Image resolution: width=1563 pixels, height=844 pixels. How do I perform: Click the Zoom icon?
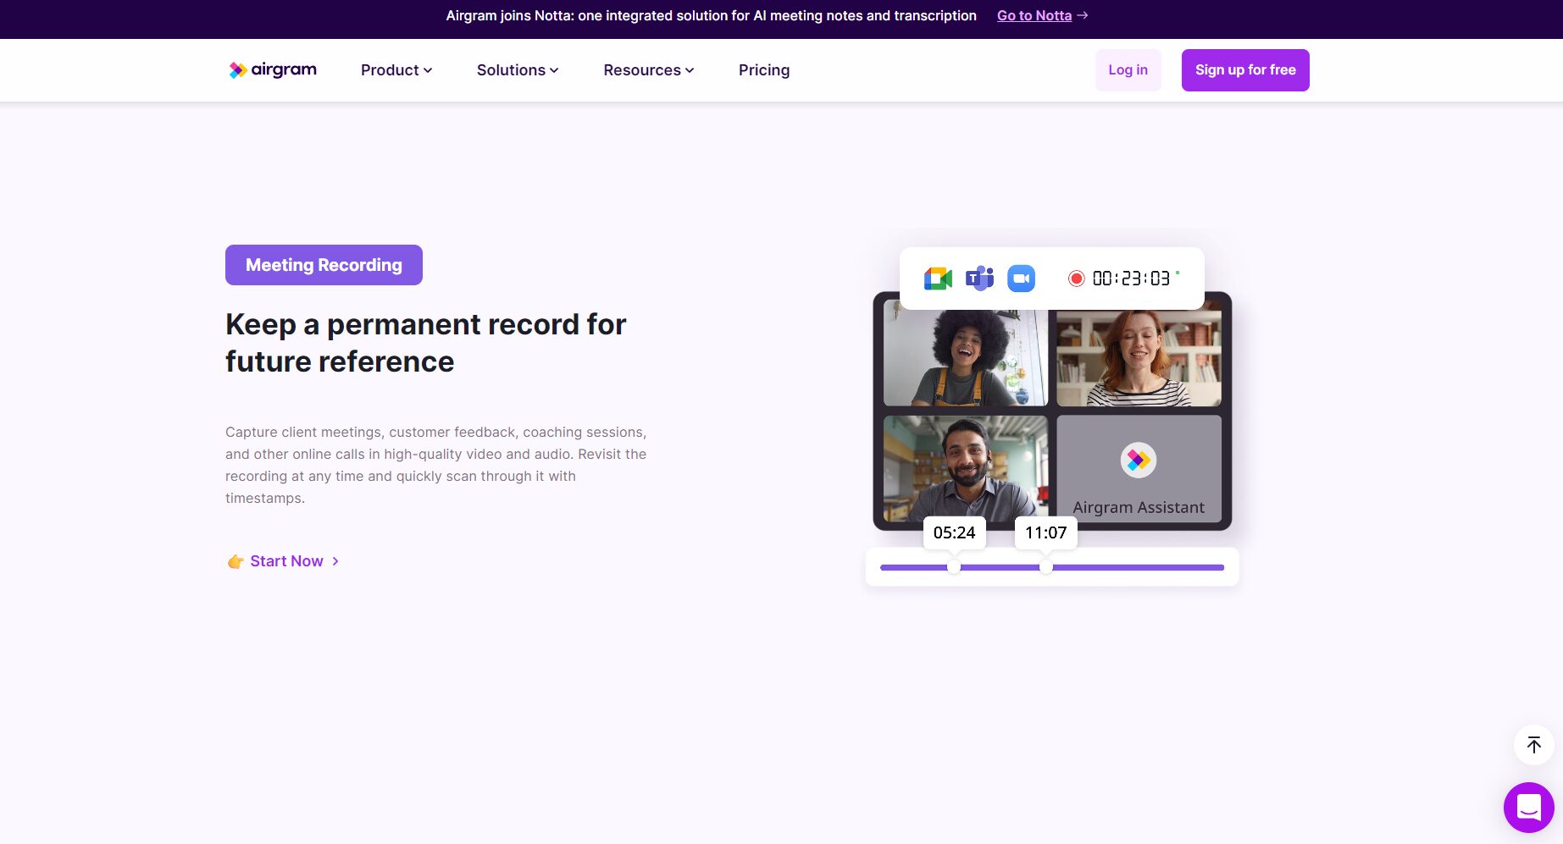pyautogui.click(x=1021, y=279)
